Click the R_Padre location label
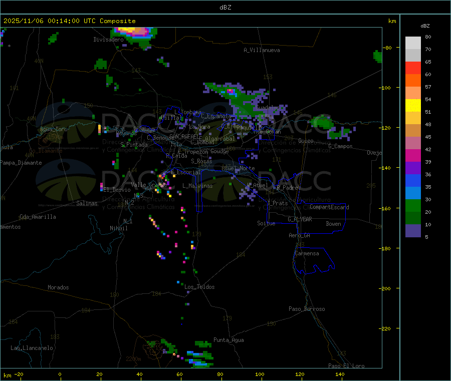451x381 pixels. point(287,188)
